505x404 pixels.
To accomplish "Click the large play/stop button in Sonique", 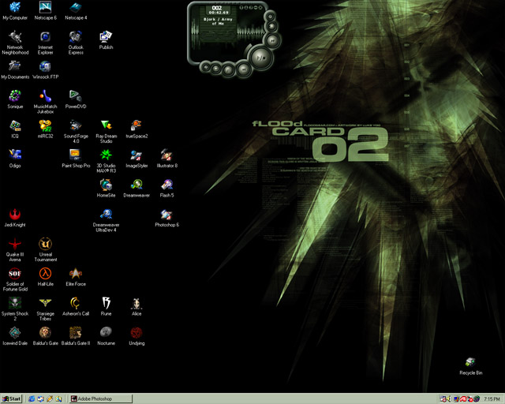I will (x=261, y=58).
